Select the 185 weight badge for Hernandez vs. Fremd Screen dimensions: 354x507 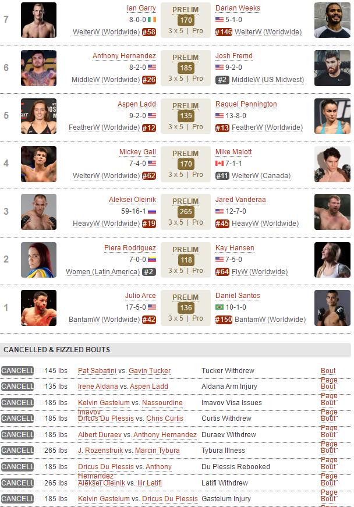tap(186, 68)
